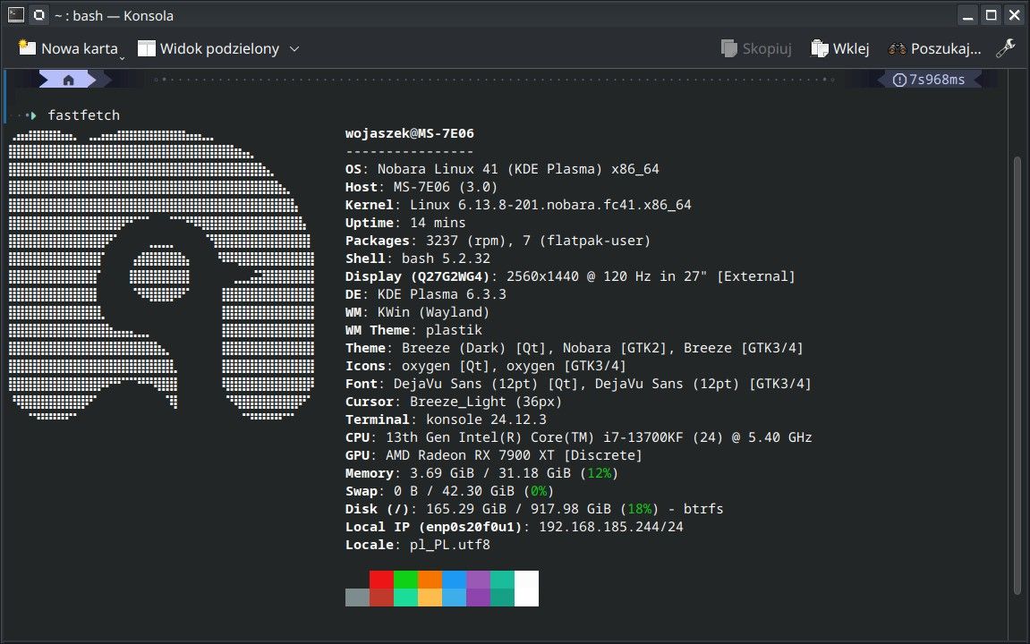1030x644 pixels.
Task: Click the Shell value "bash 5.2.32"
Action: (x=446, y=258)
